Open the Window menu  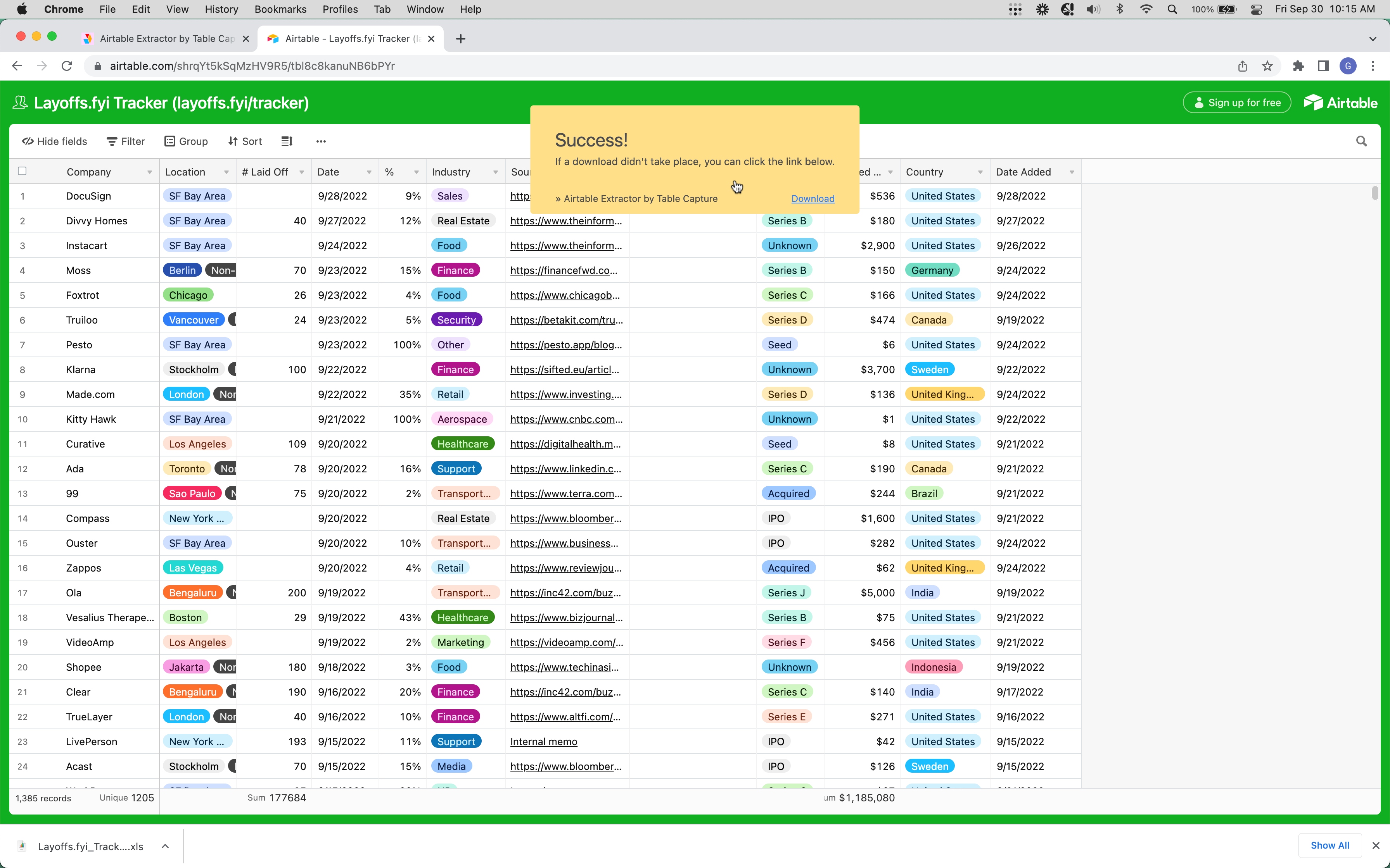425,9
